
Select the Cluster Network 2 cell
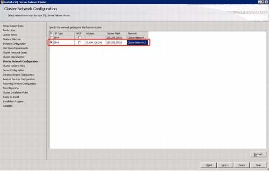(137, 42)
